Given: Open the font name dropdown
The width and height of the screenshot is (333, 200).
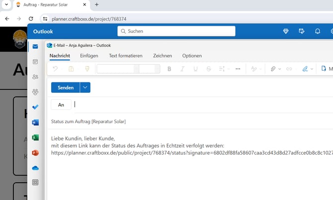Looking at the screenshot, I should pos(118,69).
